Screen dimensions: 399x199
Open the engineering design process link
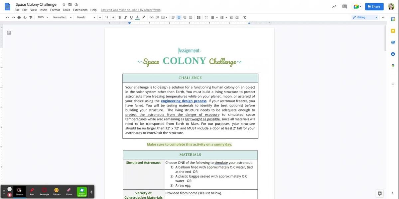(x=184, y=101)
